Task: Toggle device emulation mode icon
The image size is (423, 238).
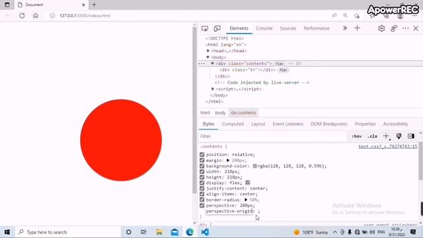Action: (217, 28)
